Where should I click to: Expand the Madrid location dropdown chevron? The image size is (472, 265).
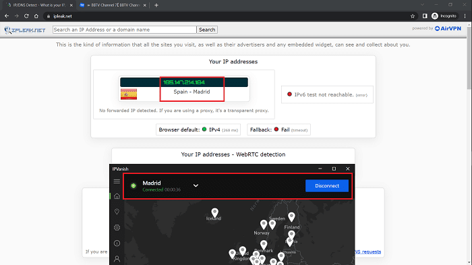196,185
